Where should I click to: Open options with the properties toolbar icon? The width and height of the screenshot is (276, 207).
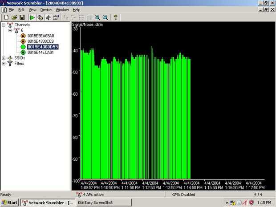56,17
